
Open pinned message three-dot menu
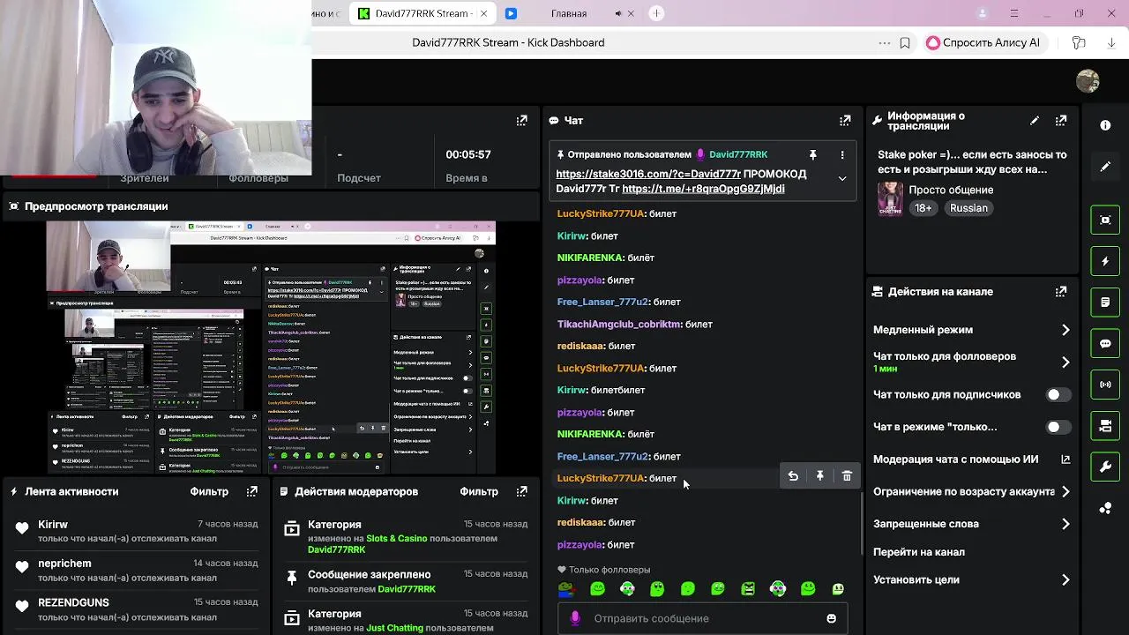[842, 154]
